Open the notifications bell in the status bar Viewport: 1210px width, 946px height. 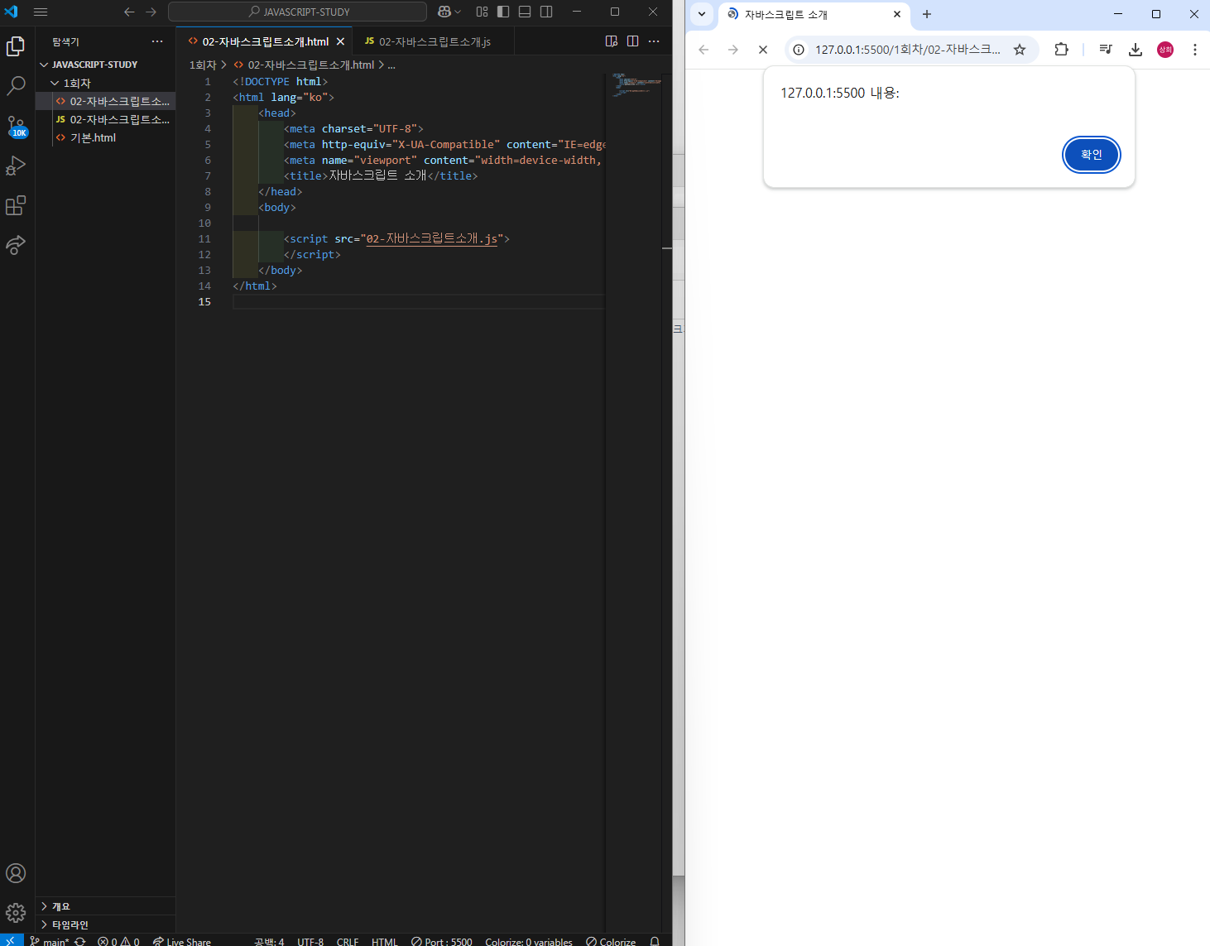[x=655, y=941]
